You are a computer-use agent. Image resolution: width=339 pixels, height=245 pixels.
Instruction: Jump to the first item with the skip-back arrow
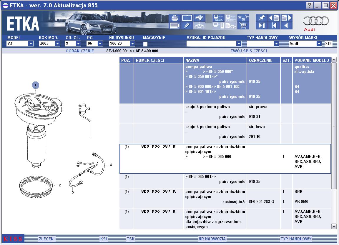pyautogui.click(x=274, y=26)
